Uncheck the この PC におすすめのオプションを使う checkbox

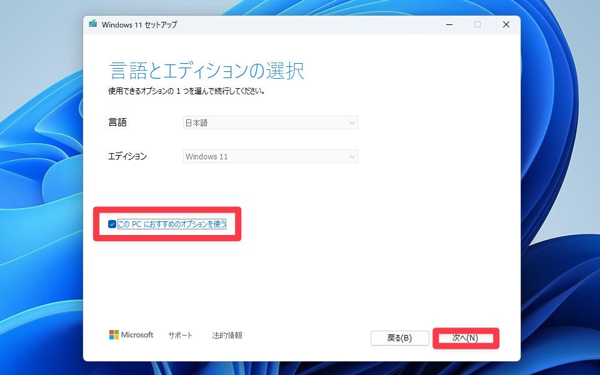(x=112, y=224)
